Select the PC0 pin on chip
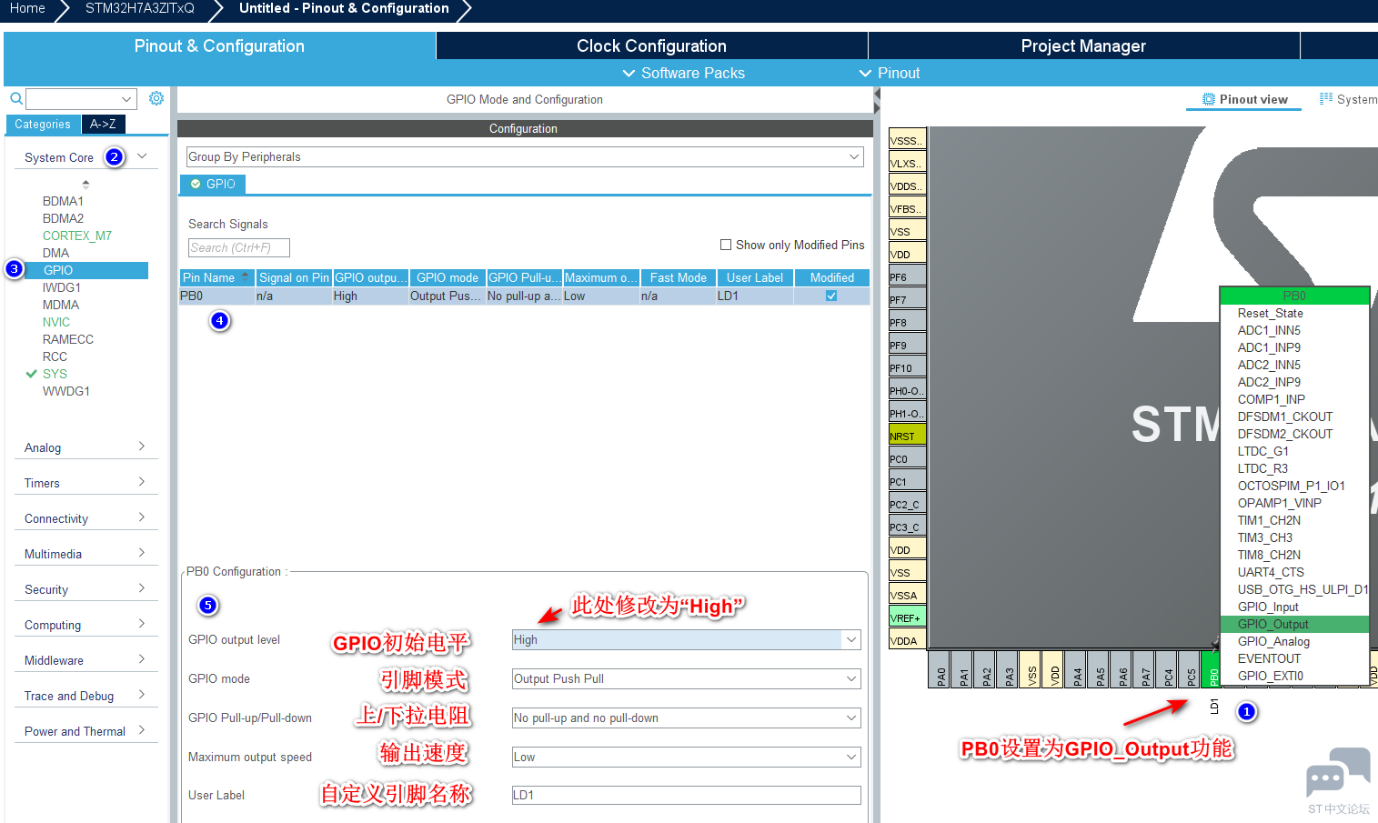Image resolution: width=1378 pixels, height=823 pixels. 907,458
